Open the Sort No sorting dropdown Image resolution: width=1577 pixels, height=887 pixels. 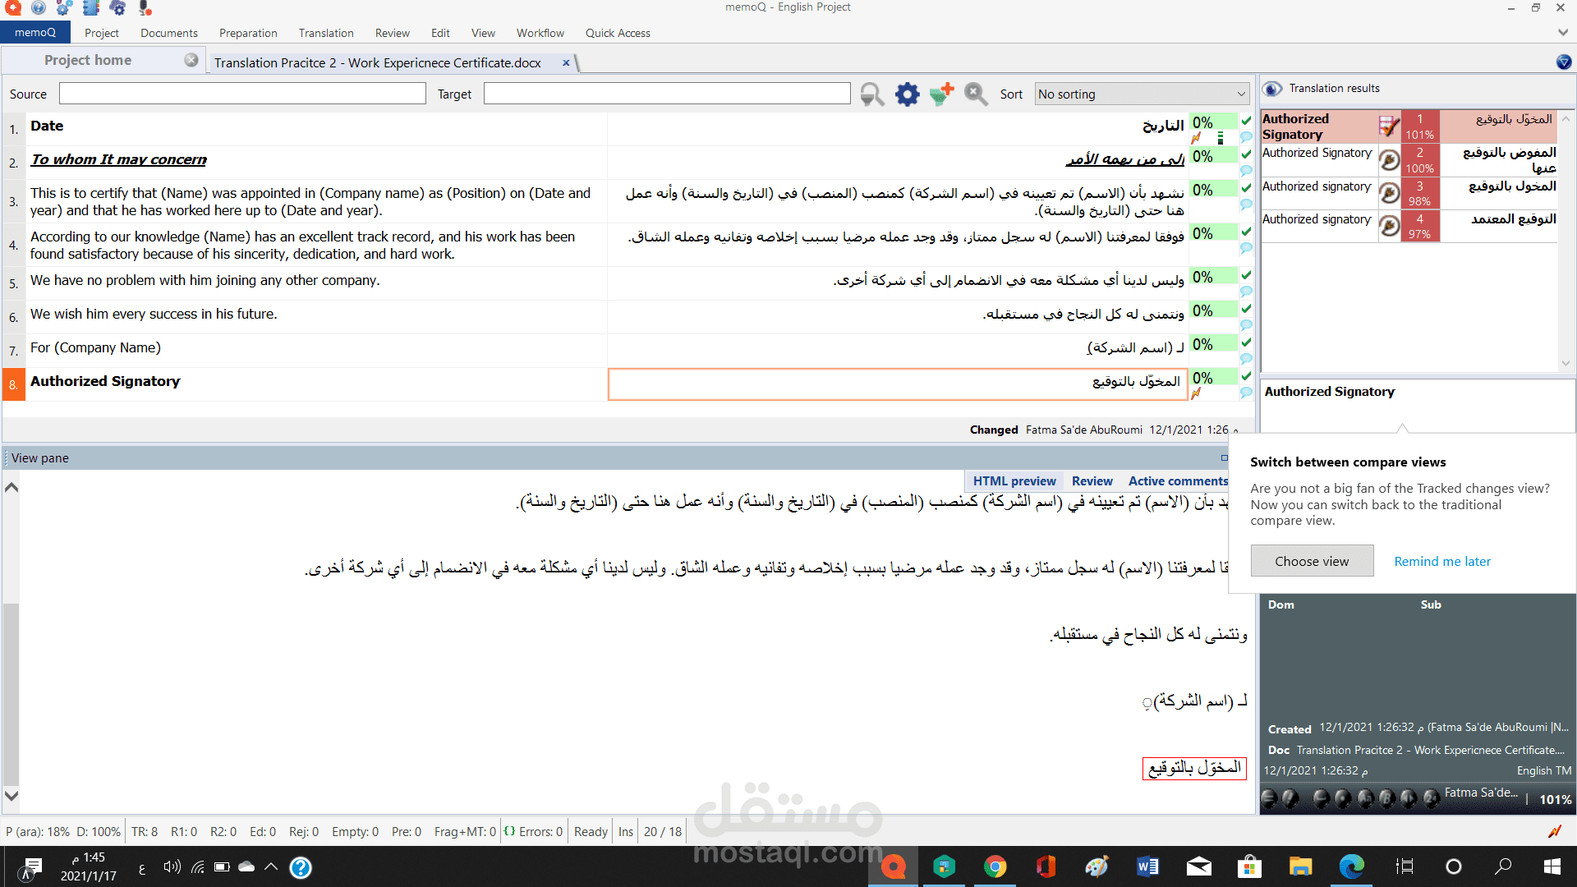(x=1142, y=94)
